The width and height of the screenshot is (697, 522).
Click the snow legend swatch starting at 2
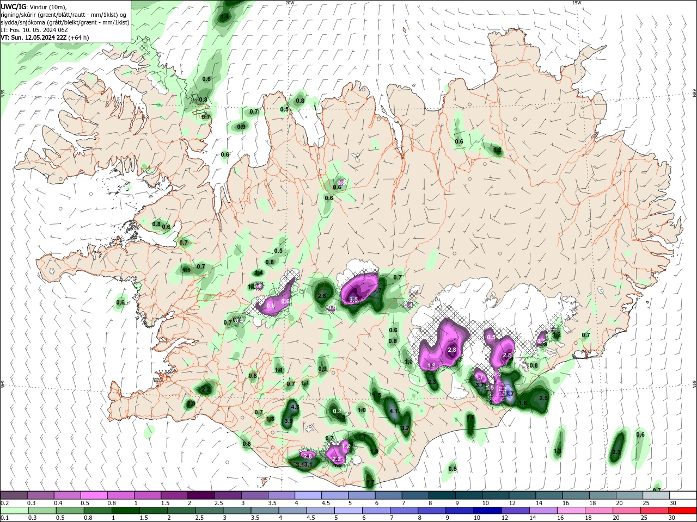point(200,495)
